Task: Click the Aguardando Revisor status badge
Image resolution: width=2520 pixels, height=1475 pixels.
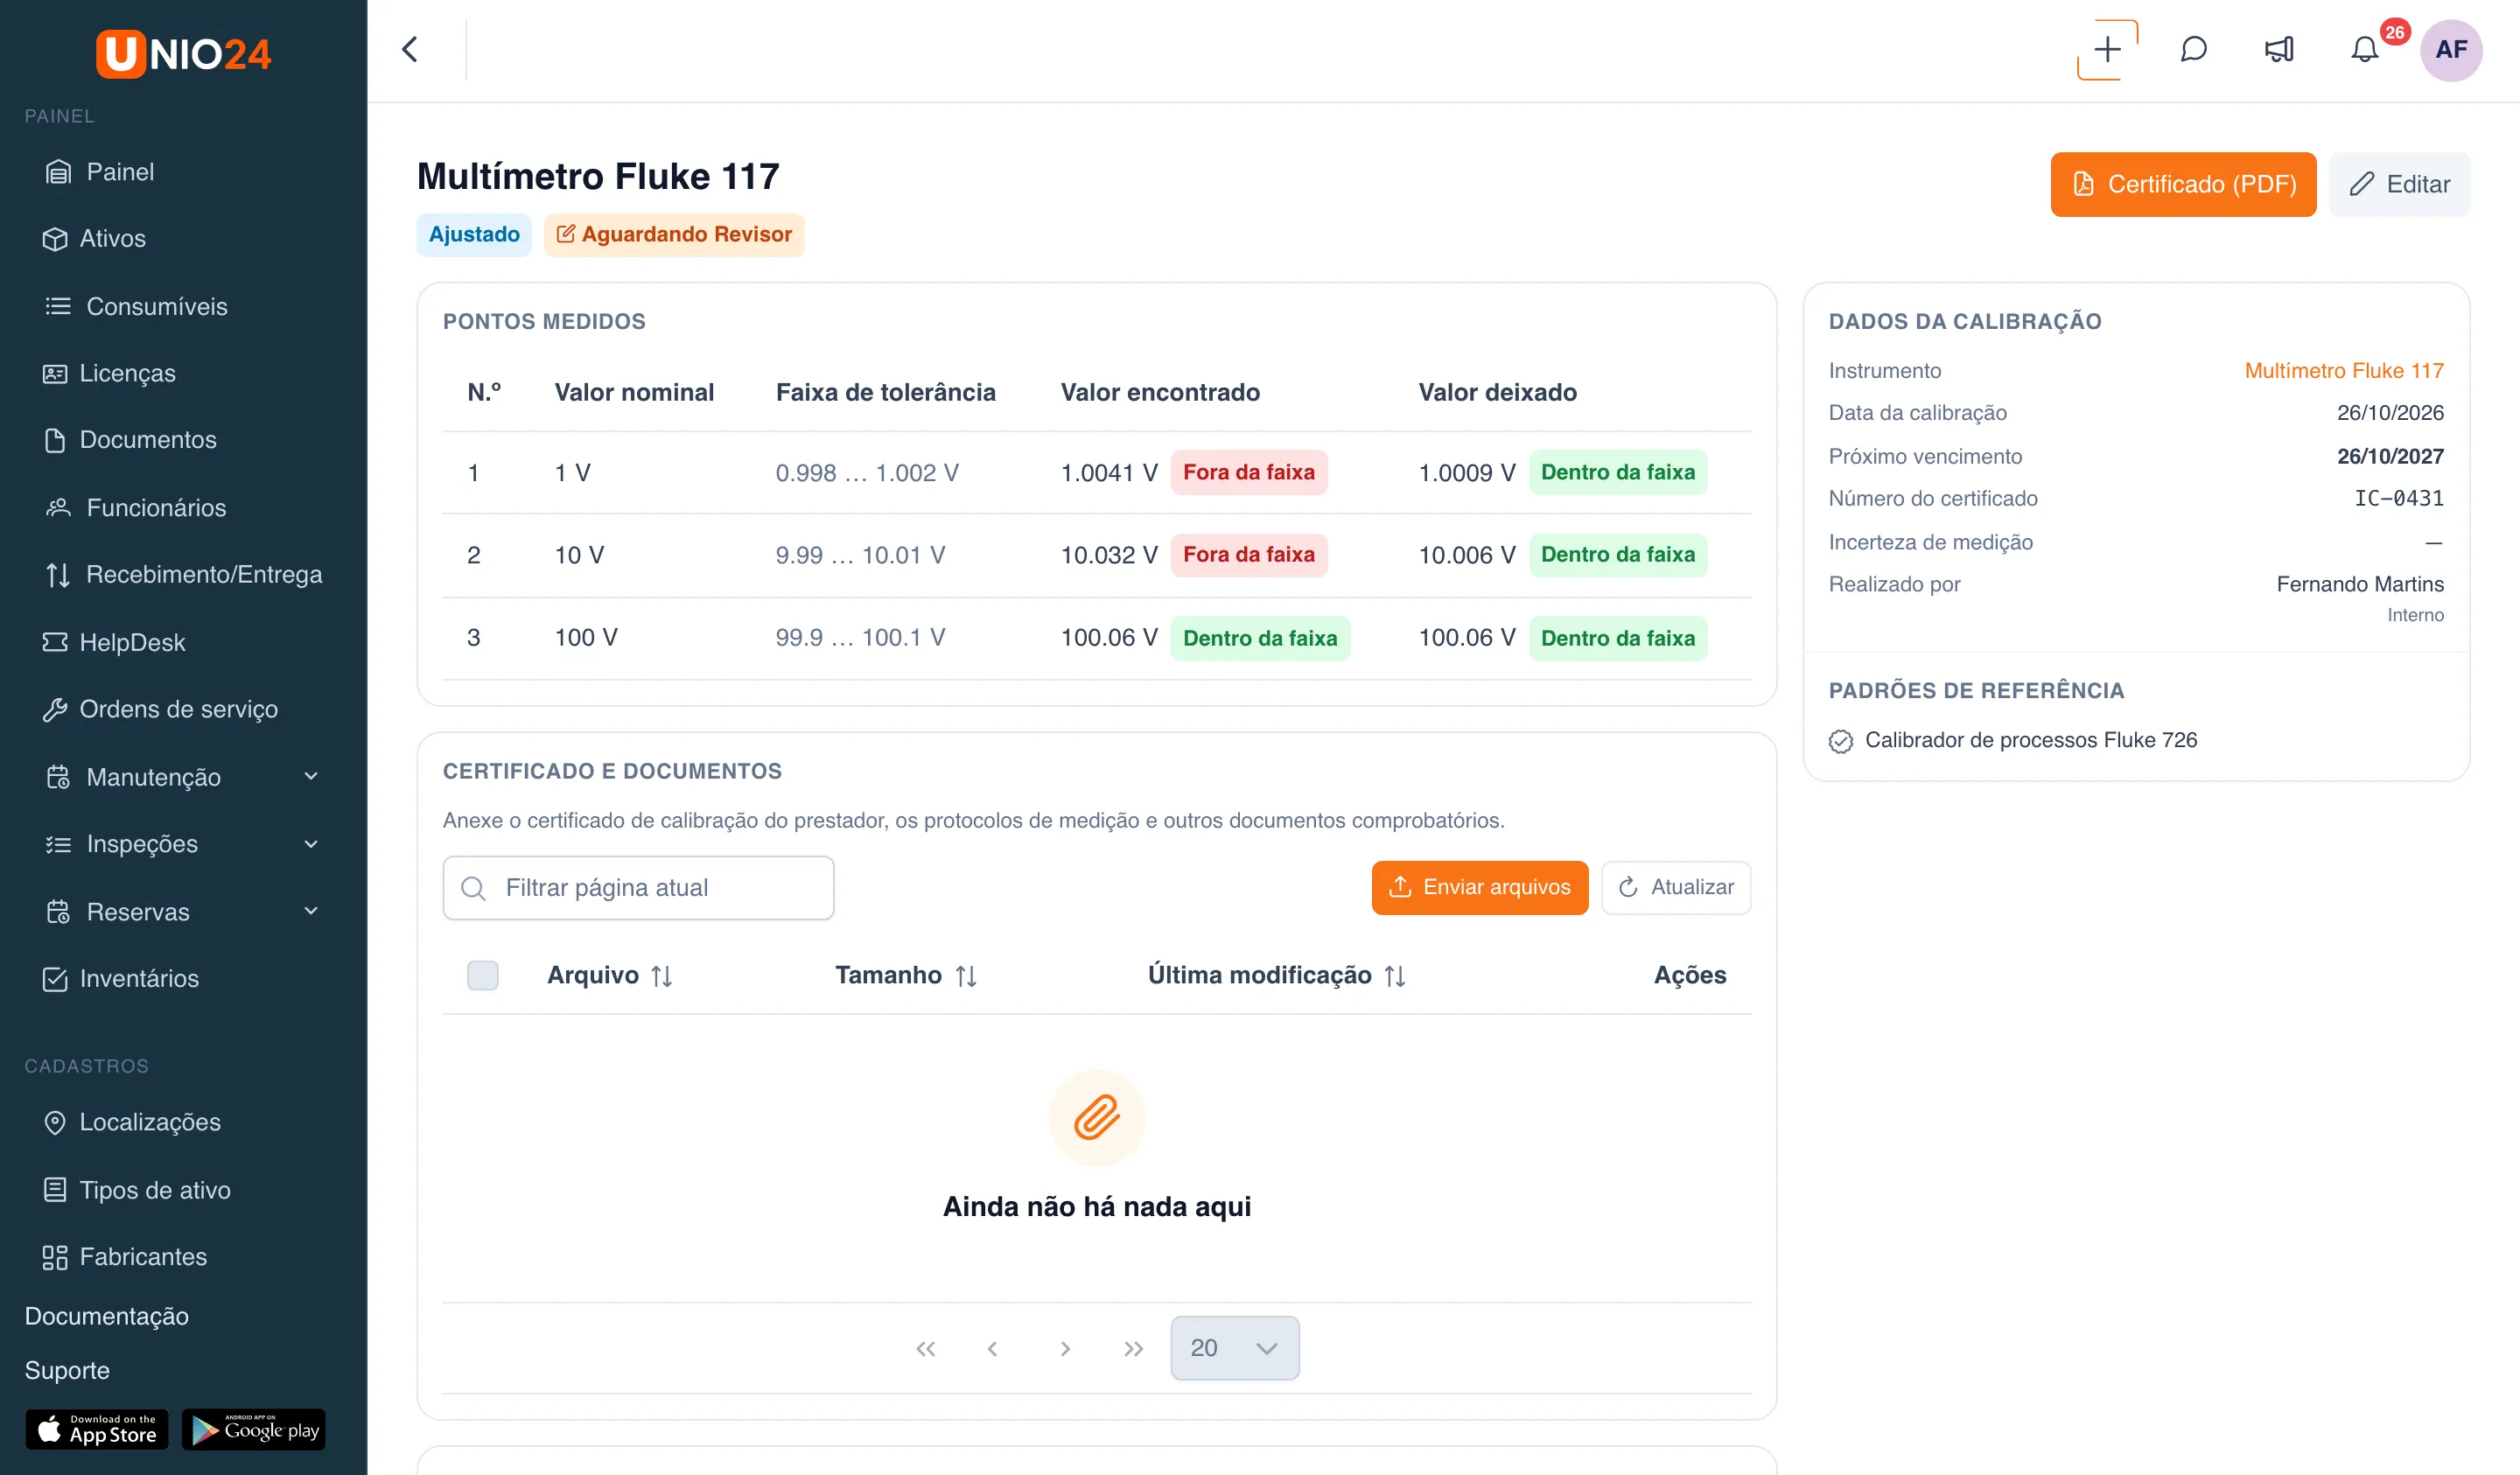Action: pos(674,234)
